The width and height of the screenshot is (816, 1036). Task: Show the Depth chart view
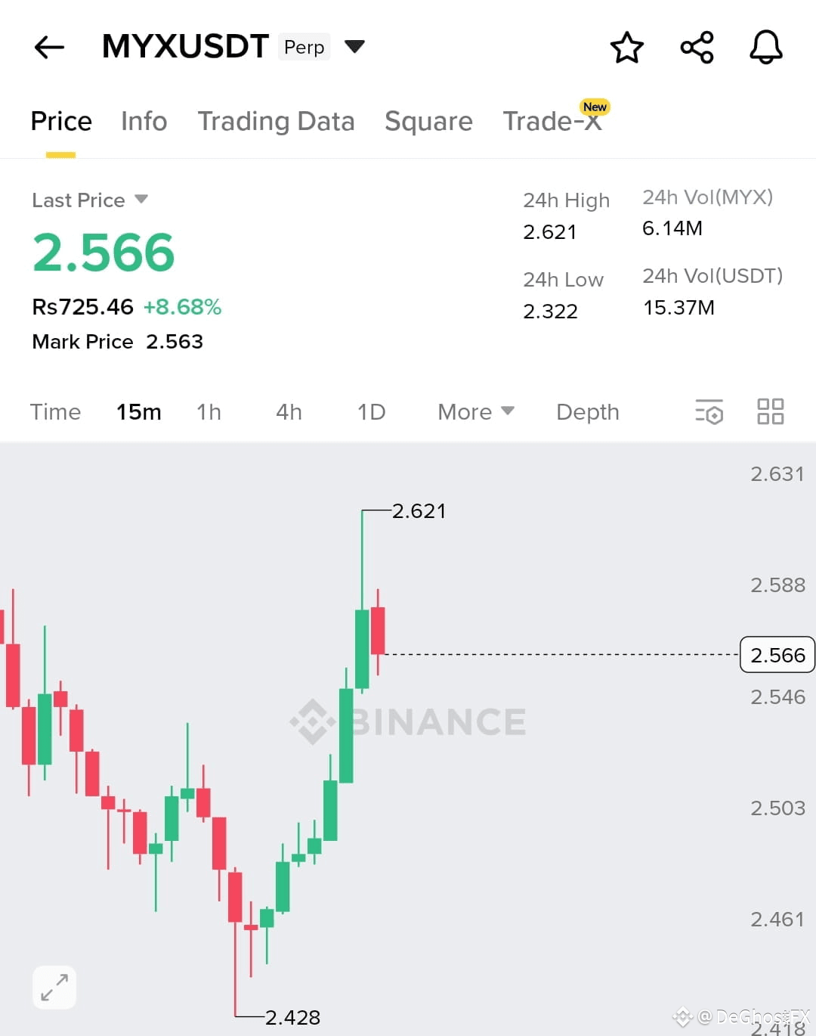[588, 412]
